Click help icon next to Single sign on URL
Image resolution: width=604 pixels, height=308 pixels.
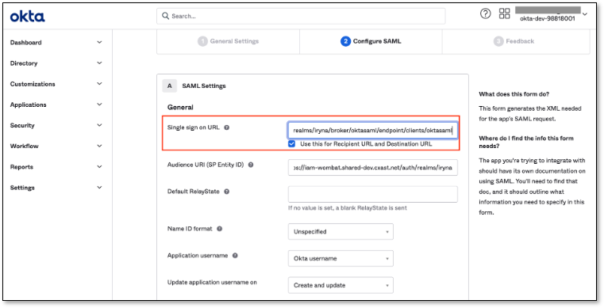[226, 127]
